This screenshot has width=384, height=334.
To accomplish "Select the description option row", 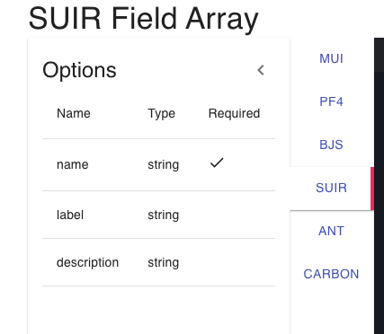I will (x=158, y=262).
